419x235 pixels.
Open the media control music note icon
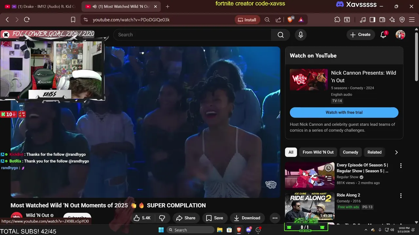pos(363,20)
